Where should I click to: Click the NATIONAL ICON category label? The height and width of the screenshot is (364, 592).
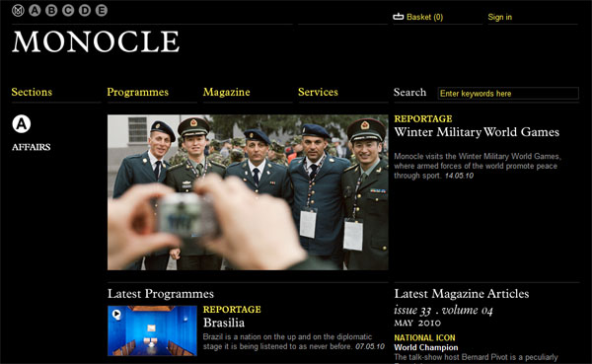click(x=424, y=337)
